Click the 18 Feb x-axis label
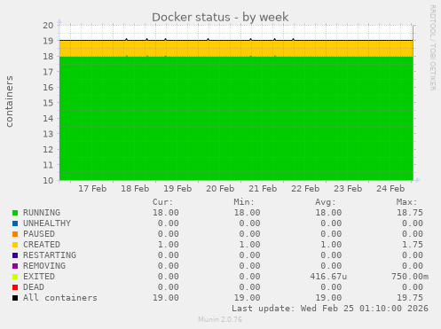The image size is (441, 329). pos(135,189)
